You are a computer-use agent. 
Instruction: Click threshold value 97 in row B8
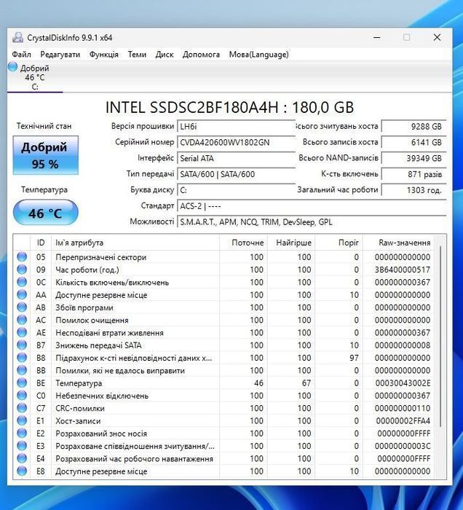[354, 358]
